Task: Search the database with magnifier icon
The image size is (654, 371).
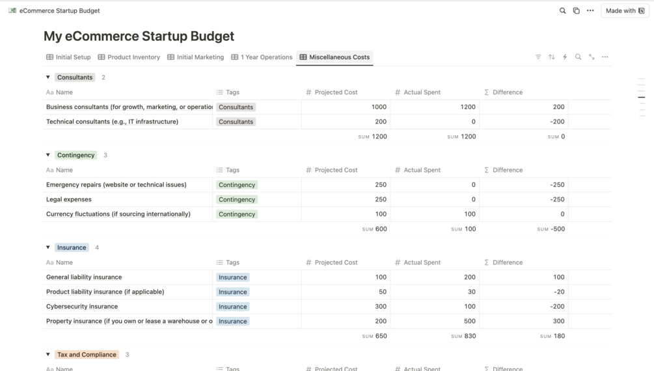Action: coord(578,57)
